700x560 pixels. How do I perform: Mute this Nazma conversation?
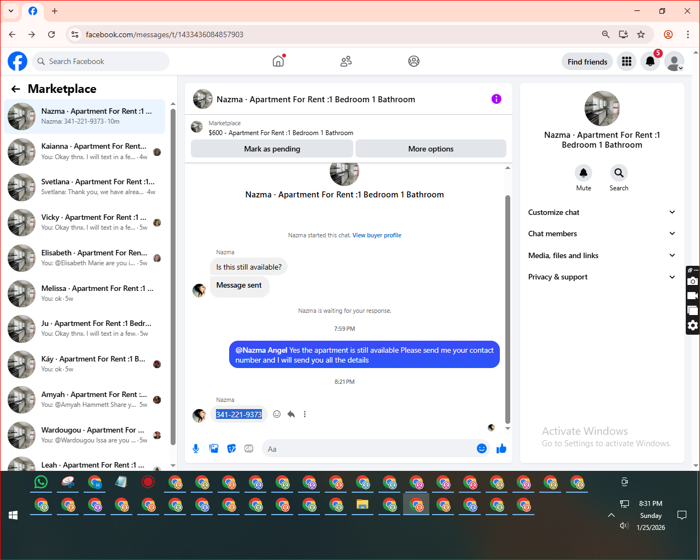pyautogui.click(x=584, y=173)
